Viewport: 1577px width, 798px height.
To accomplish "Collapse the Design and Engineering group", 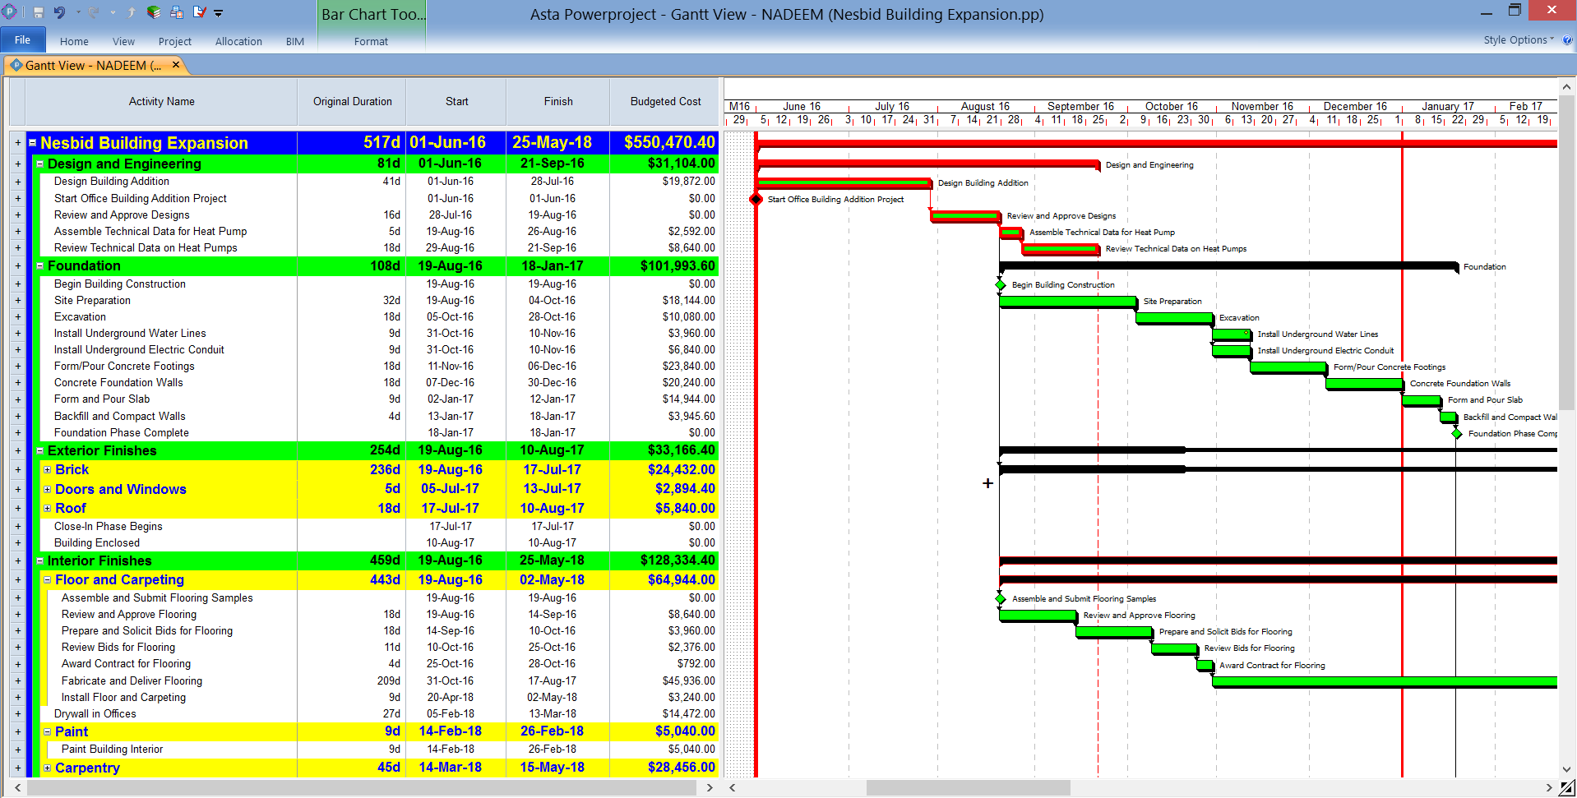I will pos(40,164).
